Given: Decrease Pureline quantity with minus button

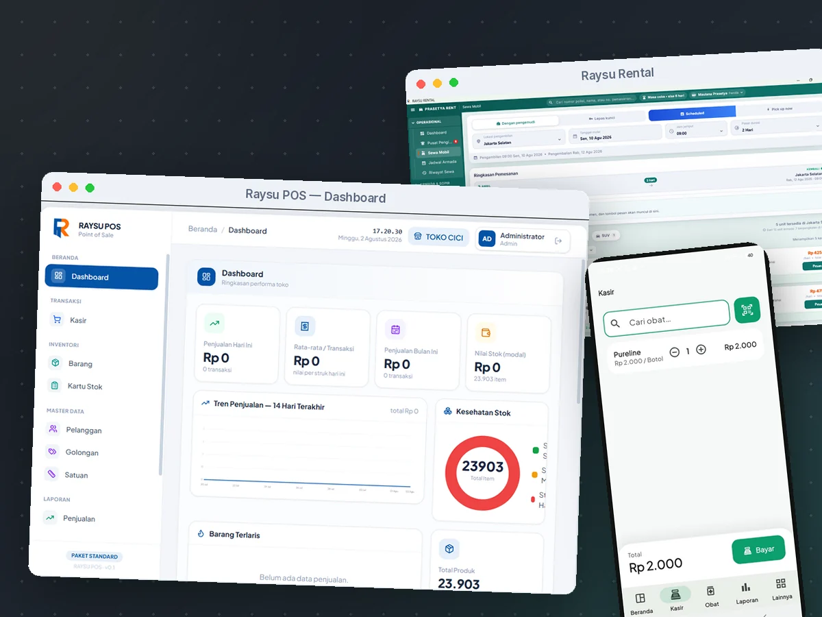Looking at the screenshot, I should 675,352.
